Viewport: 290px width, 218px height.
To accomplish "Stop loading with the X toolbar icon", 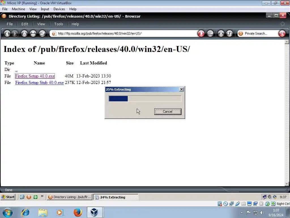I will pos(221,33).
